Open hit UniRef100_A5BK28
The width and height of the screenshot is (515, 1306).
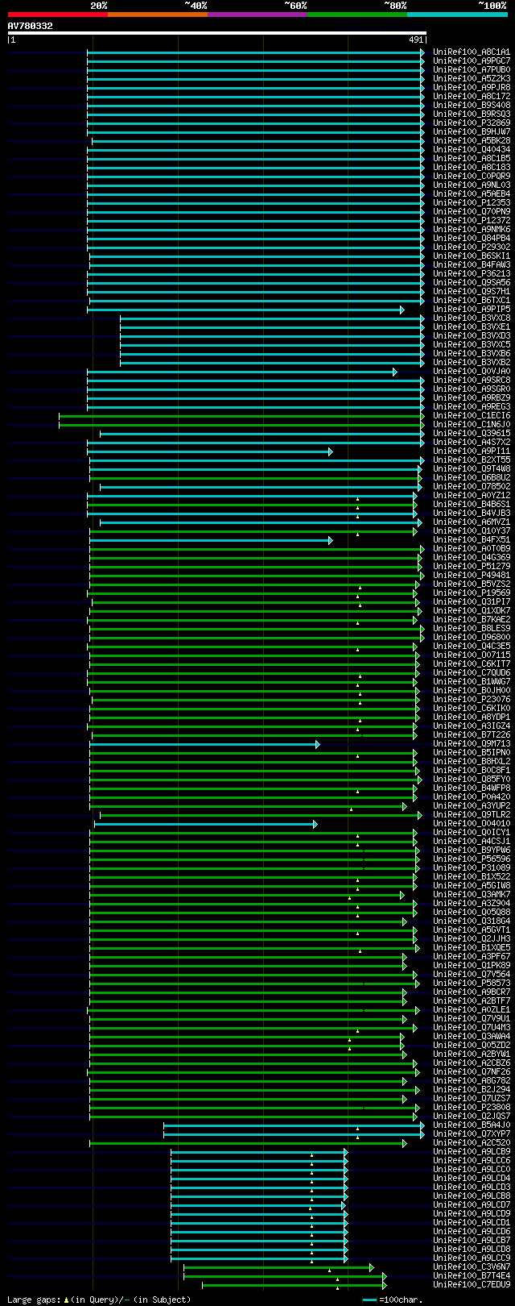coord(472,141)
